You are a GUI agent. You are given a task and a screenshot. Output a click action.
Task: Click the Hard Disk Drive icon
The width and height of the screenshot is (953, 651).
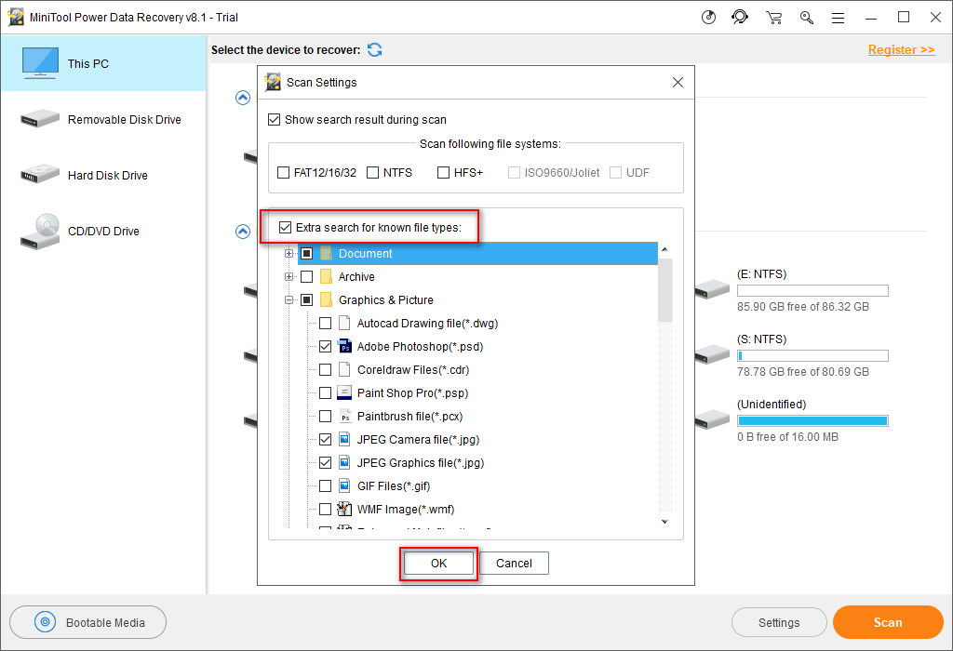click(x=40, y=174)
